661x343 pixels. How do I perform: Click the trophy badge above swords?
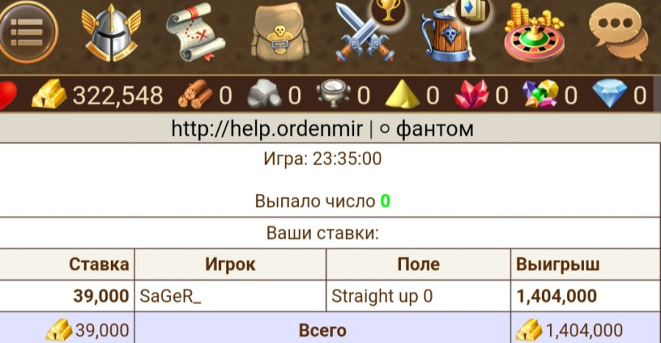tap(389, 10)
